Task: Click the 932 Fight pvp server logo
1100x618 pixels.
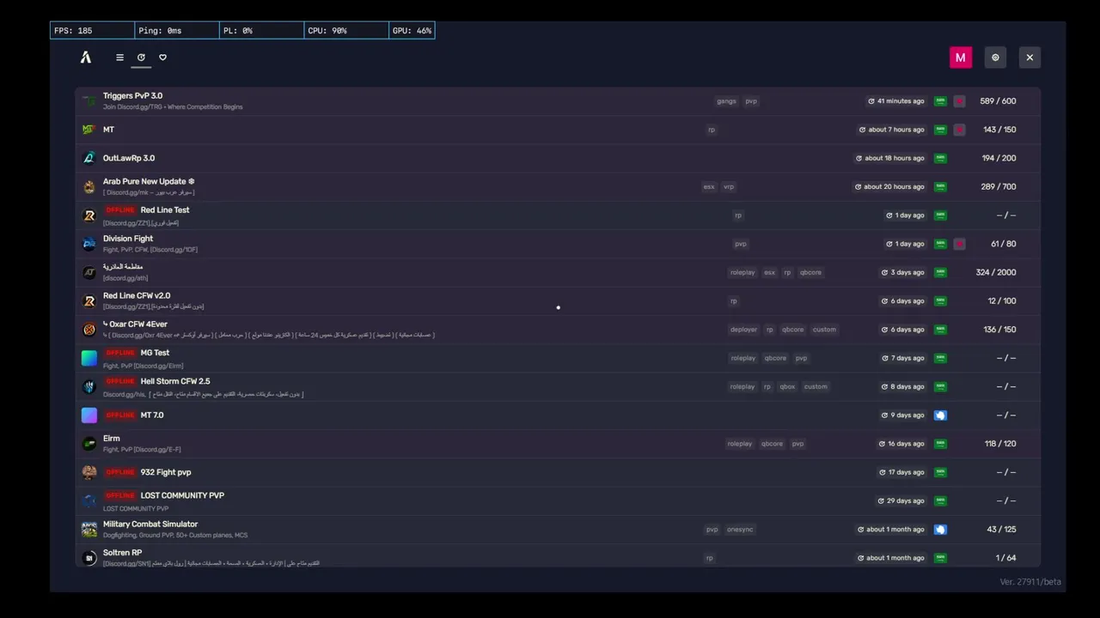Action: pyautogui.click(x=89, y=472)
